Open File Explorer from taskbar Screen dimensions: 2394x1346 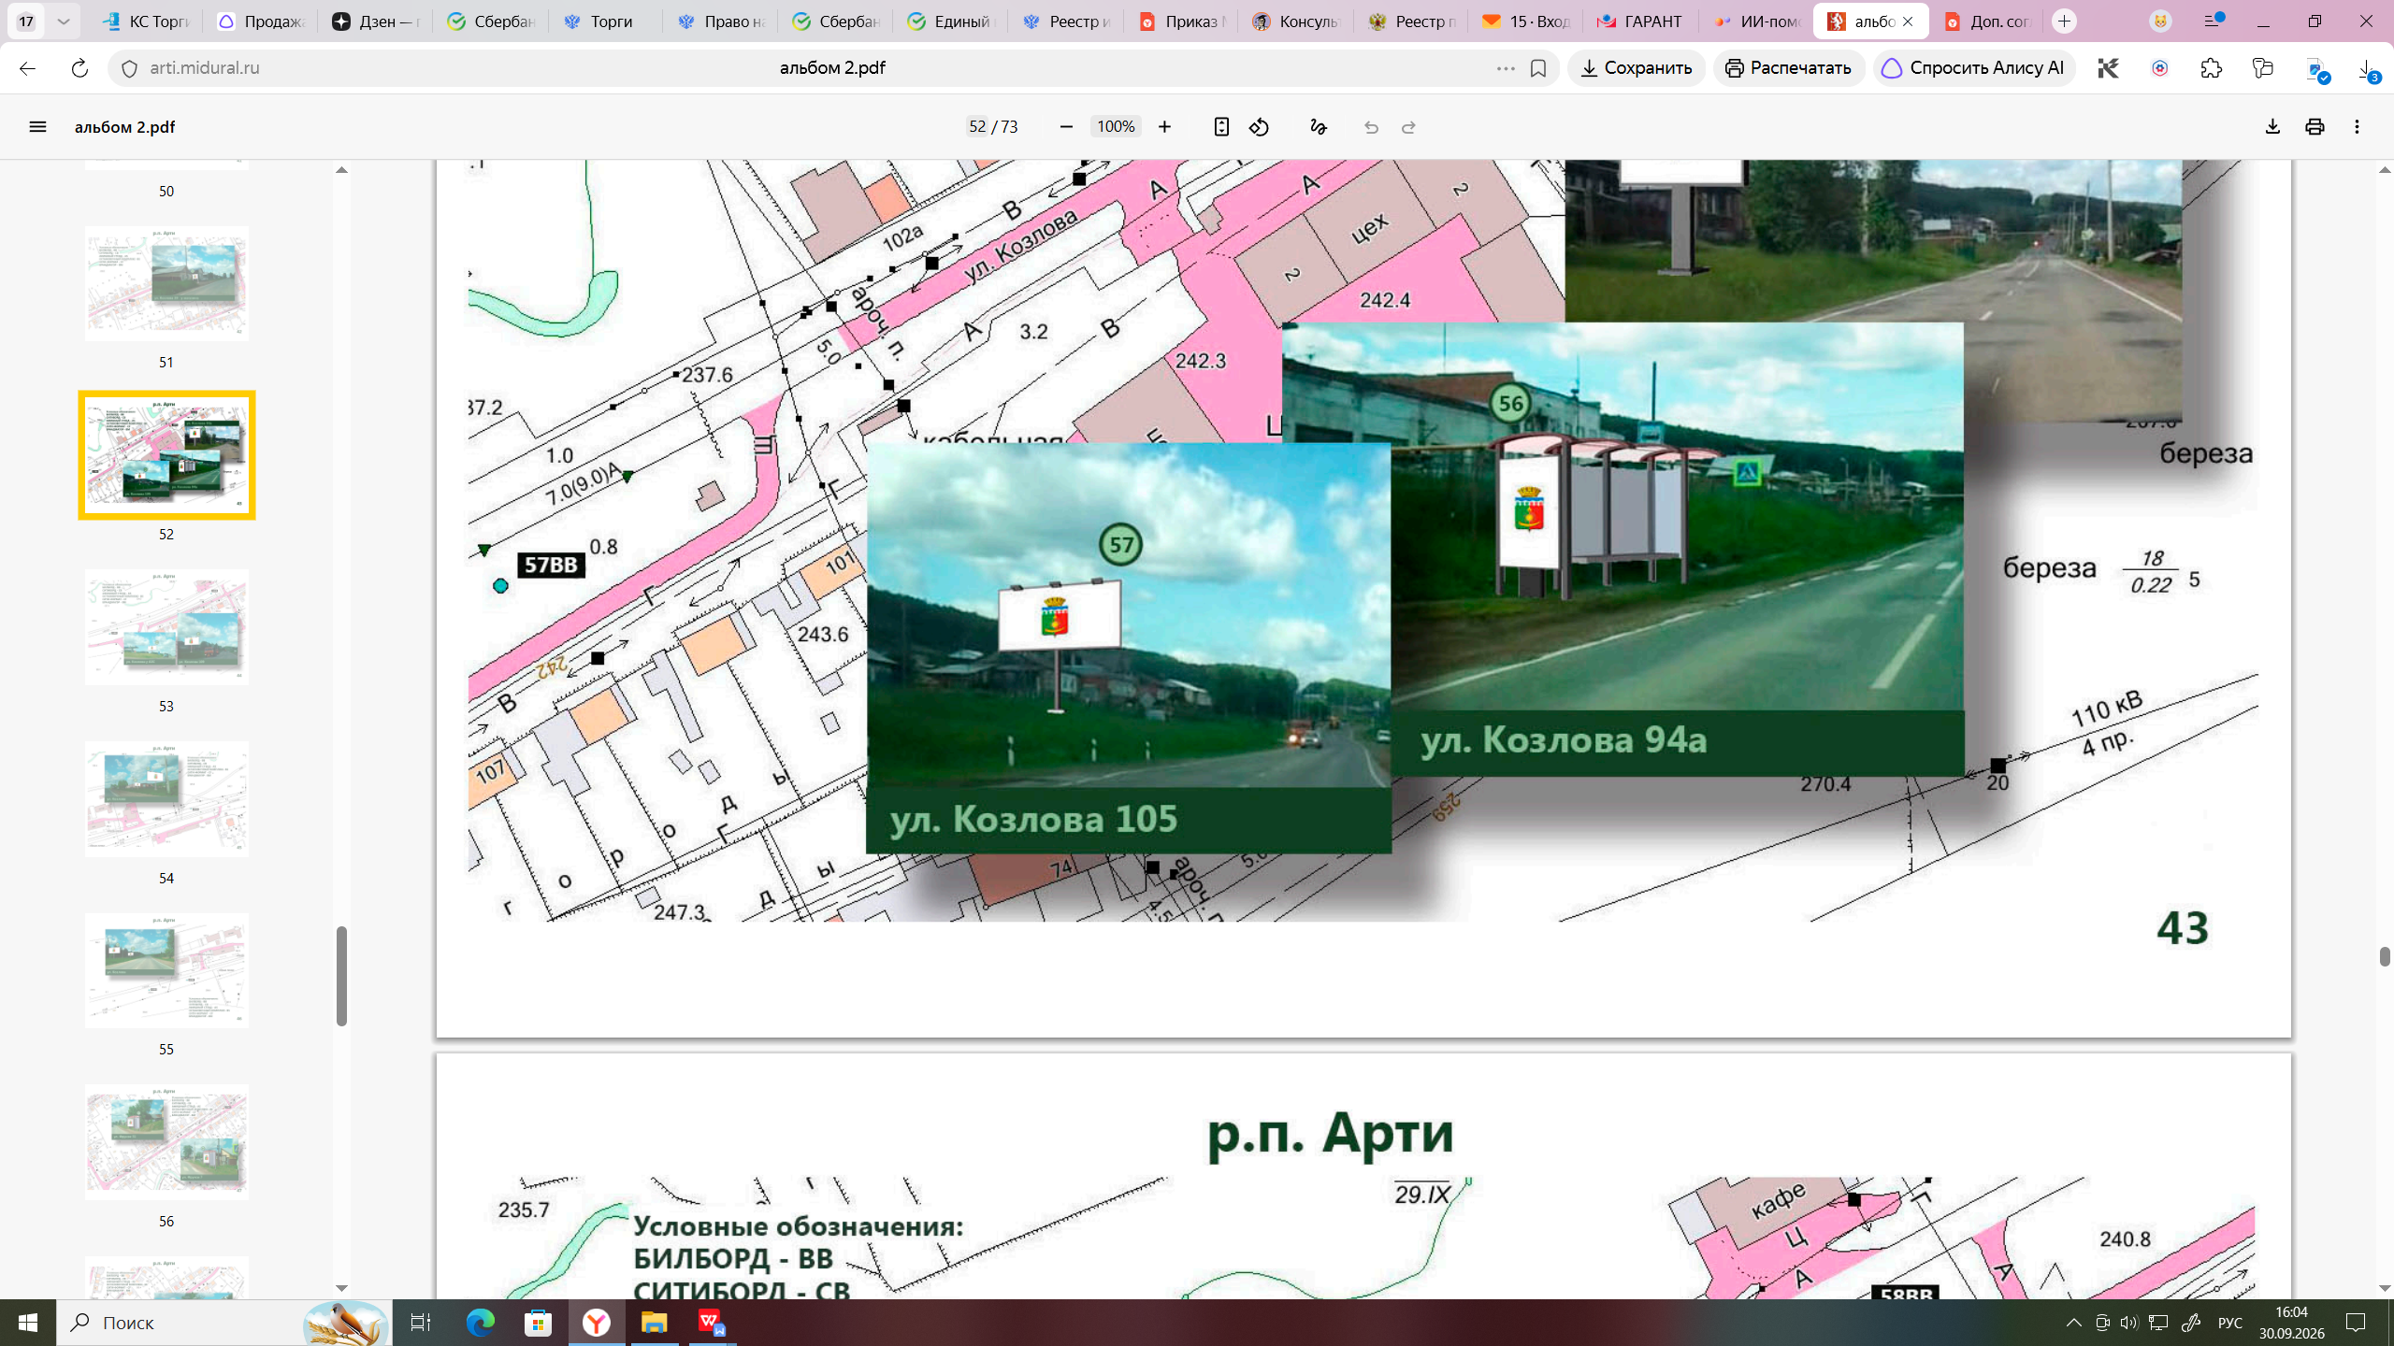654,1323
